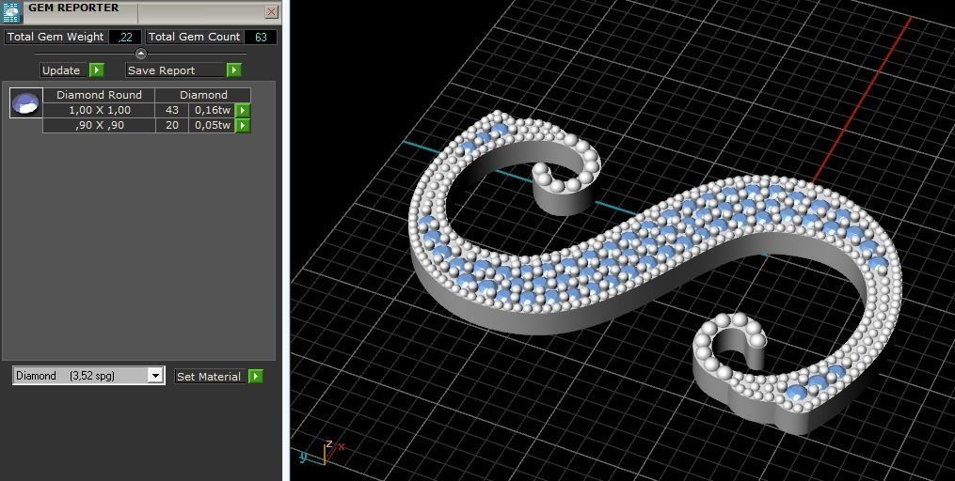
Task: Click the Total Gem Count value field
Action: pos(261,37)
